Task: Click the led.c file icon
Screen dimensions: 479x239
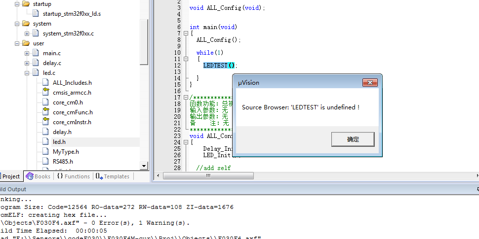Action: tap(36, 73)
